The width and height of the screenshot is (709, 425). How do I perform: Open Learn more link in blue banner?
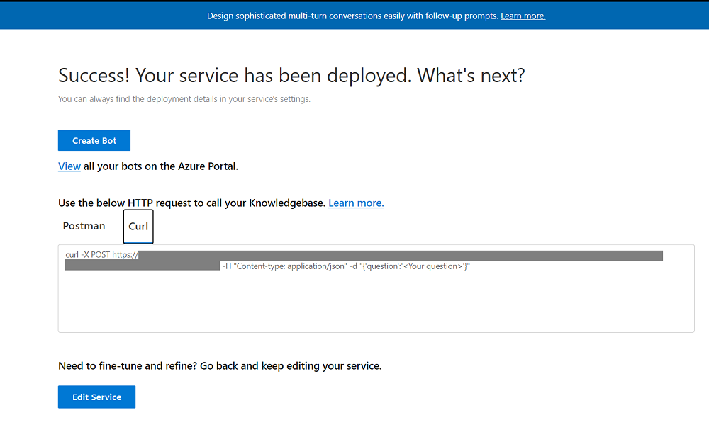(x=523, y=16)
